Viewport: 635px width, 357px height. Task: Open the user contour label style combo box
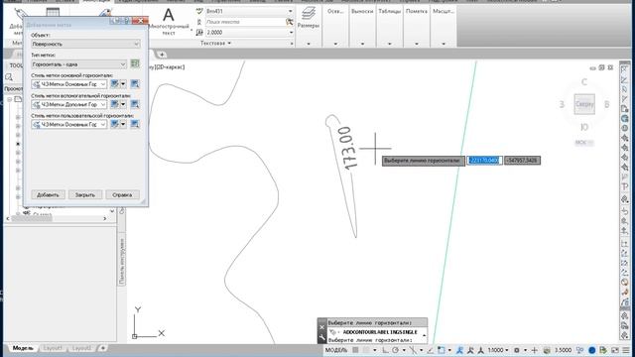69,124
